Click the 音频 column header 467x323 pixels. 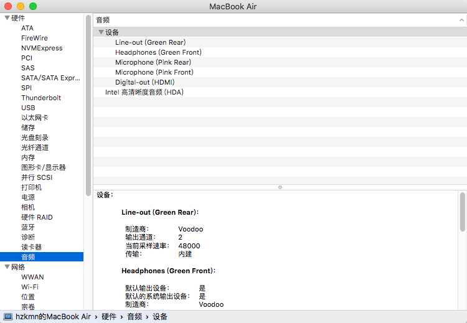280,20
